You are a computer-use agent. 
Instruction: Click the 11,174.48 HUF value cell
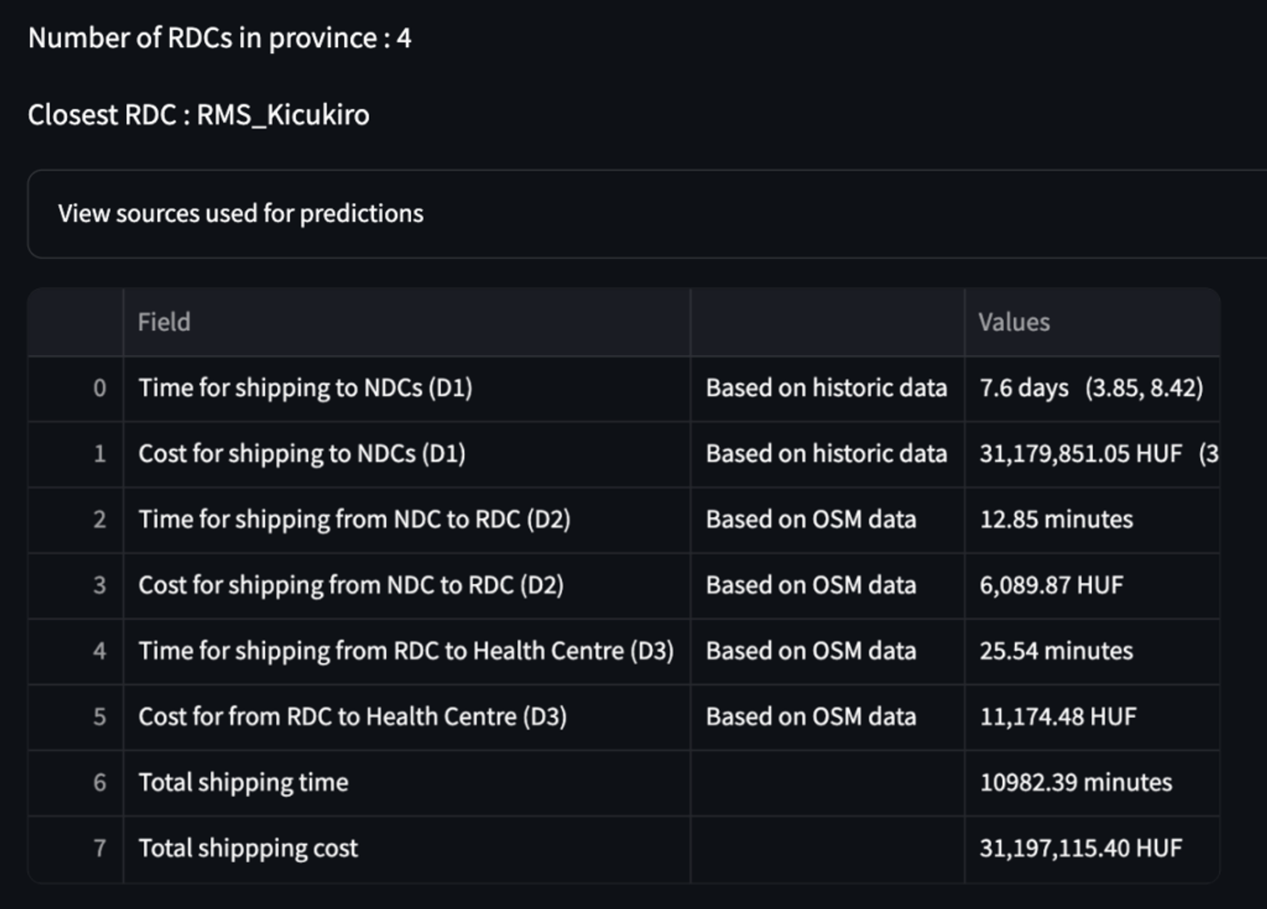click(x=1093, y=717)
